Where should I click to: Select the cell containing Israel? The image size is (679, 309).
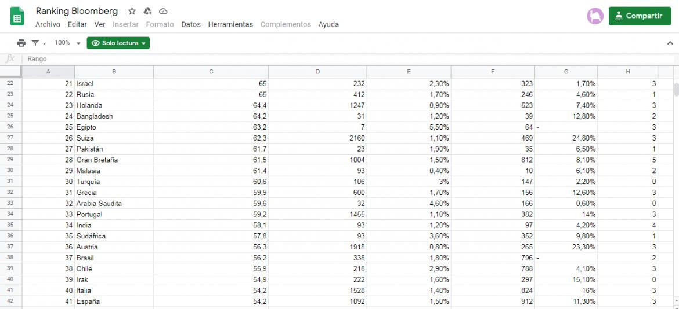[114, 84]
